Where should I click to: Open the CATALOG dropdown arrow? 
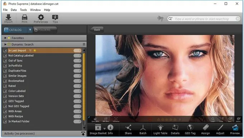[x=30, y=29]
